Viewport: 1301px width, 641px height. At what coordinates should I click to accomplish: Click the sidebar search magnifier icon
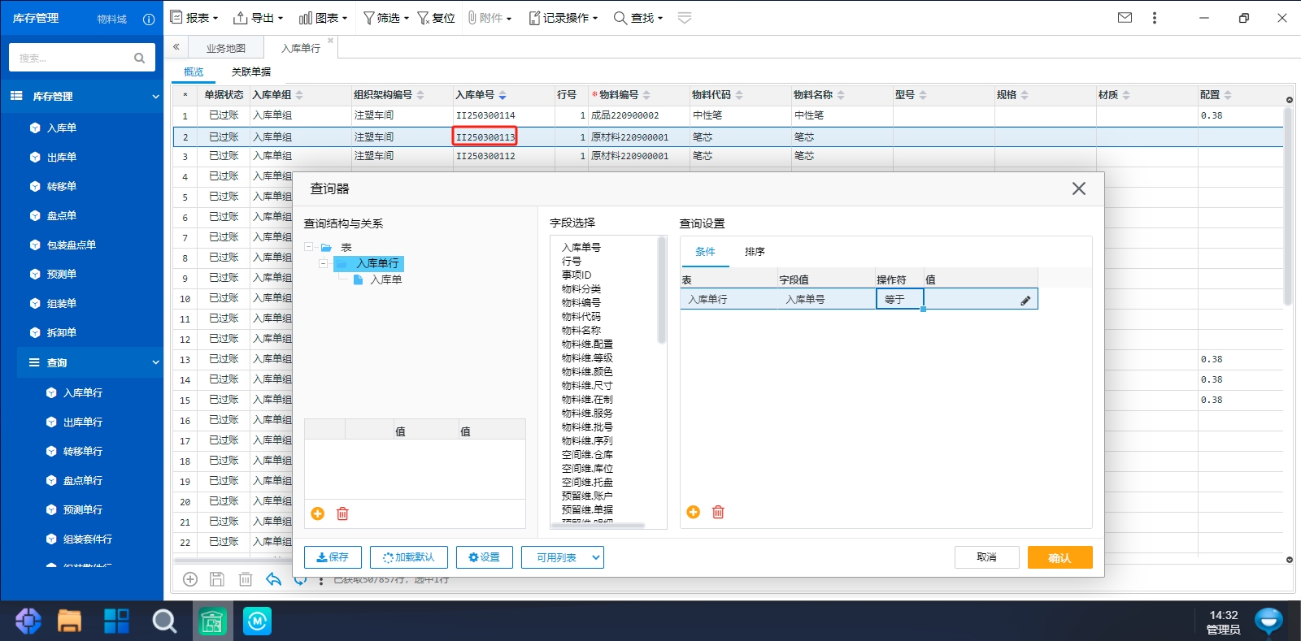(139, 58)
